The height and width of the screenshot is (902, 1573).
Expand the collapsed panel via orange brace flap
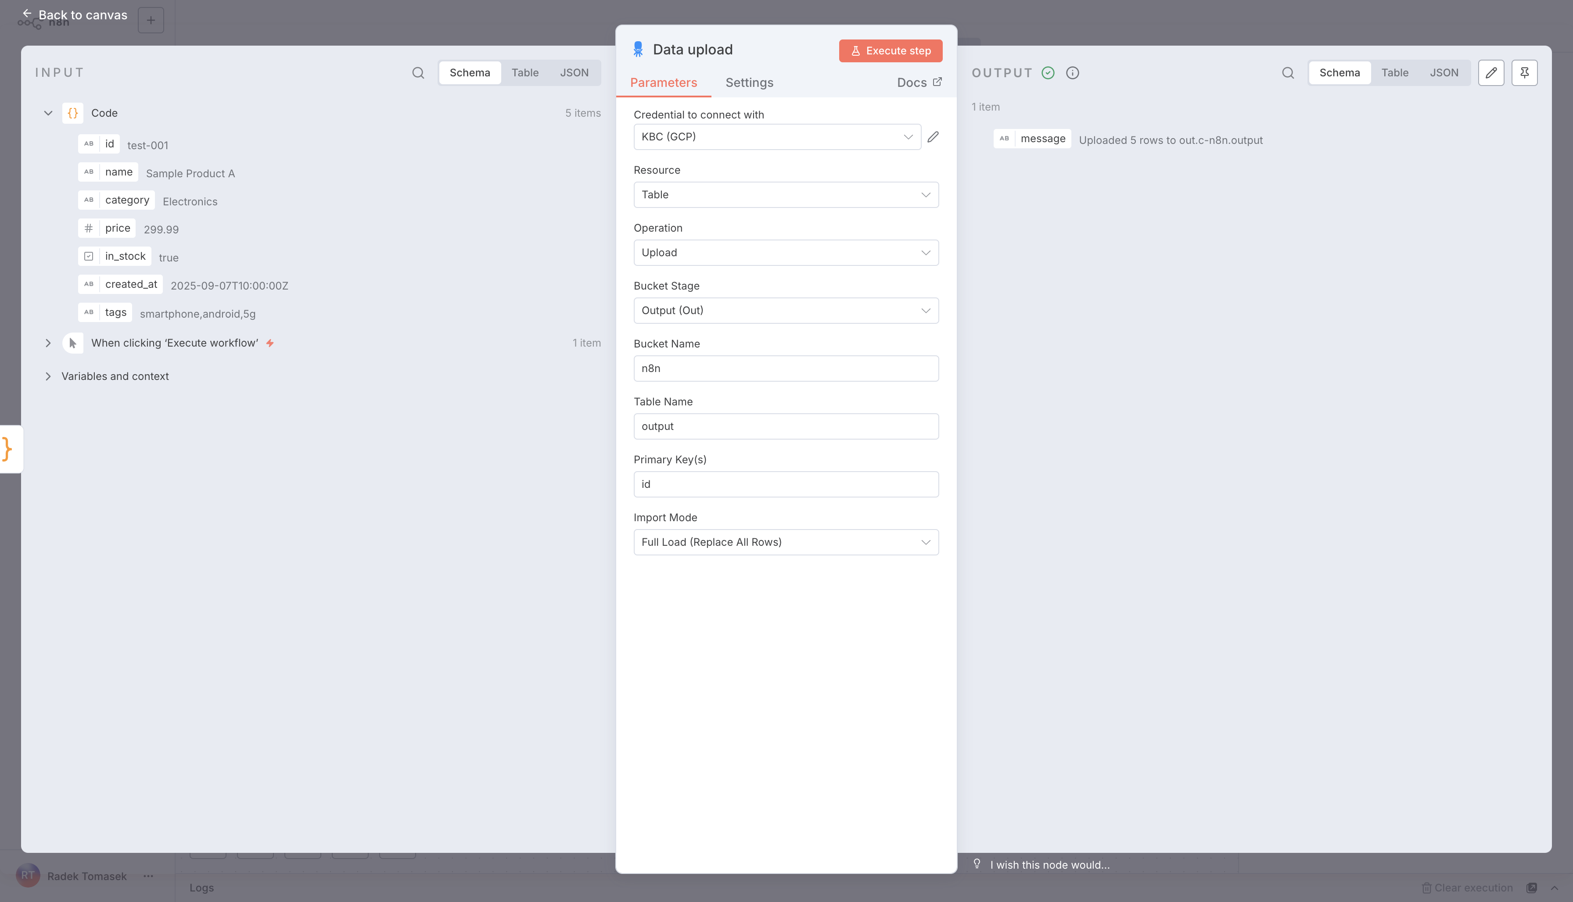[x=8, y=448]
